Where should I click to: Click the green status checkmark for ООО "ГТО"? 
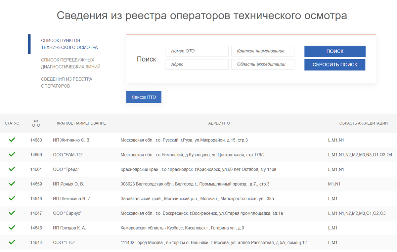click(12, 242)
